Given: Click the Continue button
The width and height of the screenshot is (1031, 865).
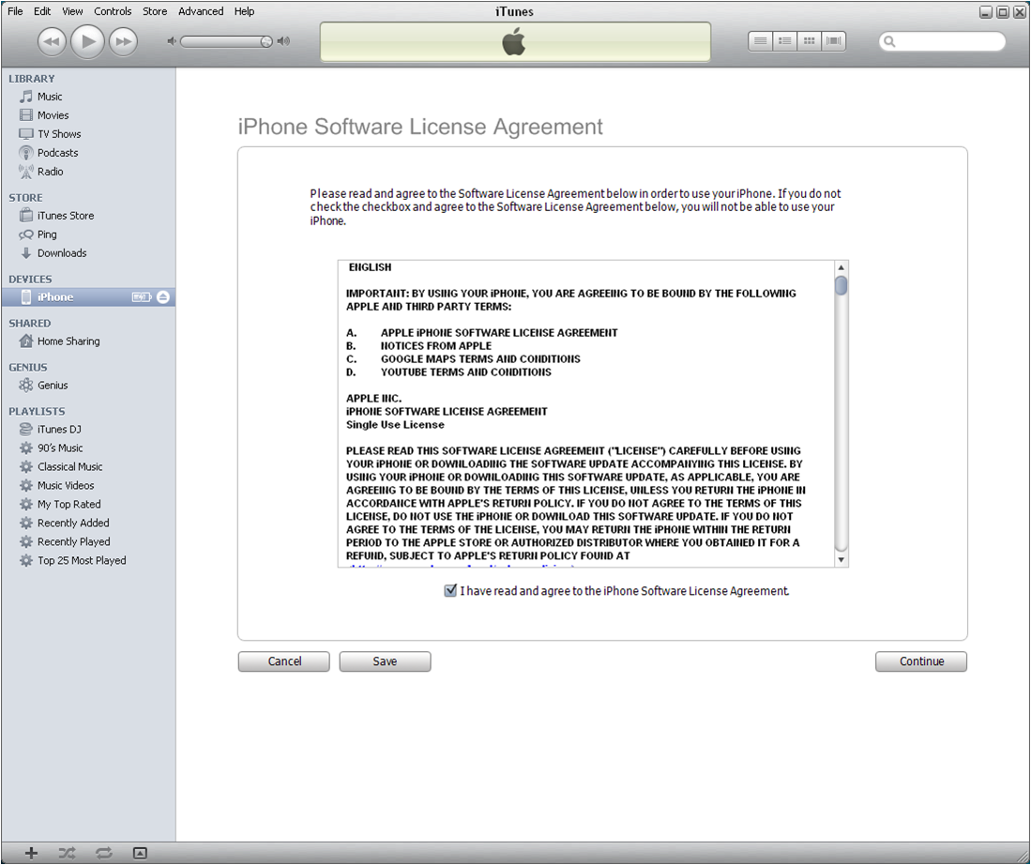Looking at the screenshot, I should (x=921, y=661).
